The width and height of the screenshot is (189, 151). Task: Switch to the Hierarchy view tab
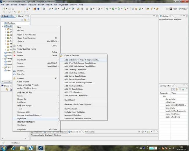coord(19,16)
